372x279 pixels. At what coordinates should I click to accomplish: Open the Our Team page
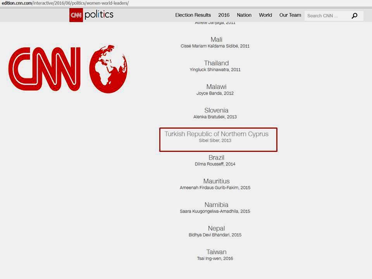[290, 15]
